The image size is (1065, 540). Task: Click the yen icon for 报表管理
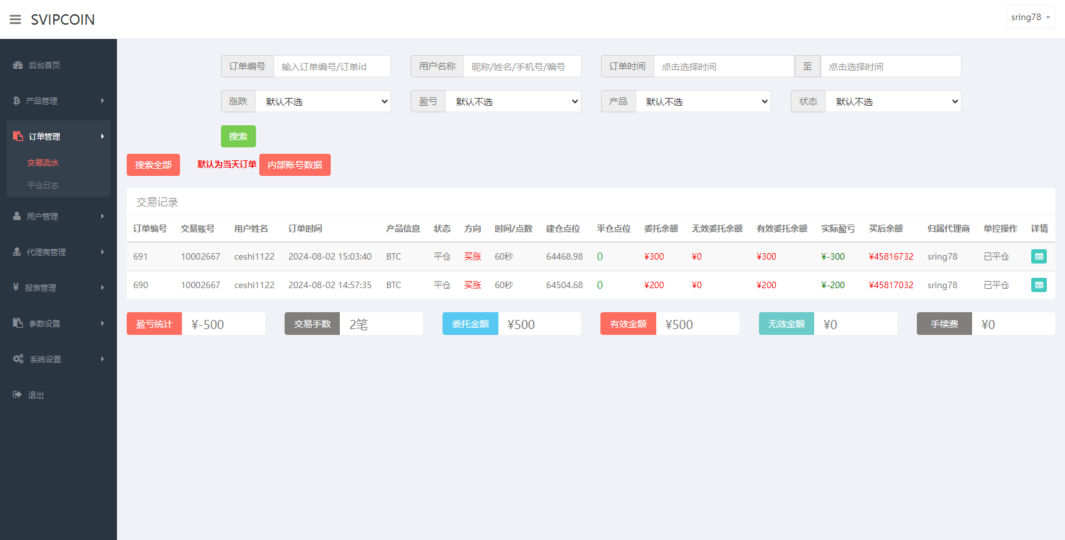click(16, 288)
